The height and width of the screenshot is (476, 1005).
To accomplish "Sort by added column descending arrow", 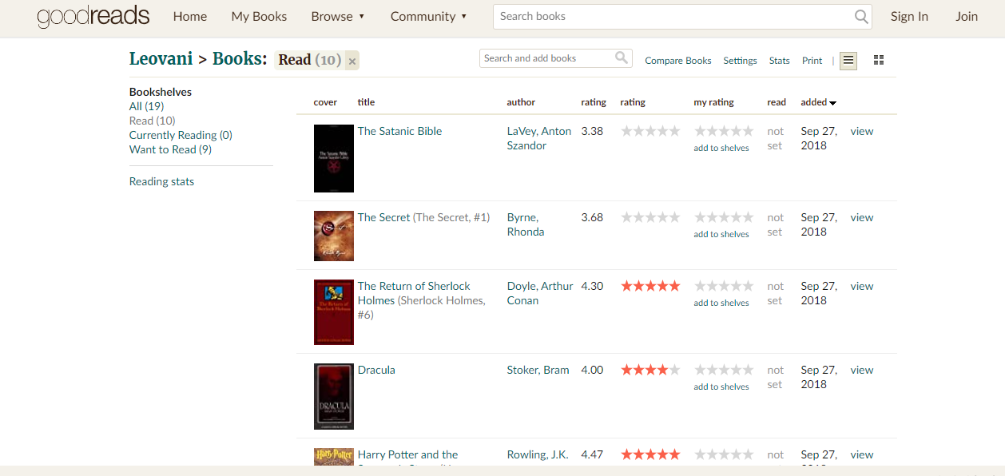I will click(x=833, y=103).
